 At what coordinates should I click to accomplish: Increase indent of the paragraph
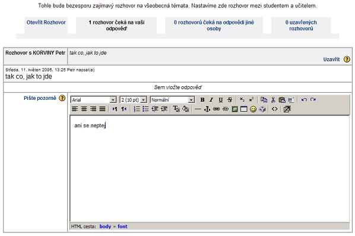point(164,109)
